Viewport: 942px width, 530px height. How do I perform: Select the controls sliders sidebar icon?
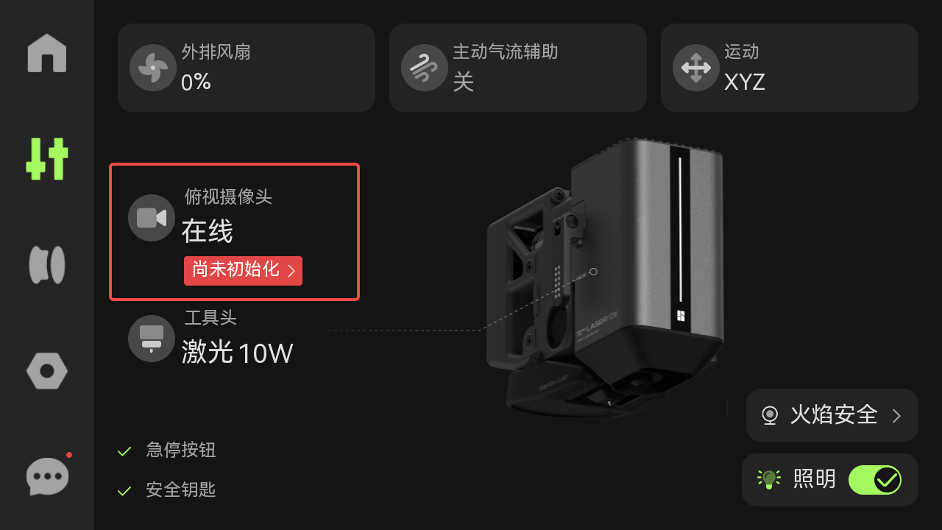tap(47, 159)
